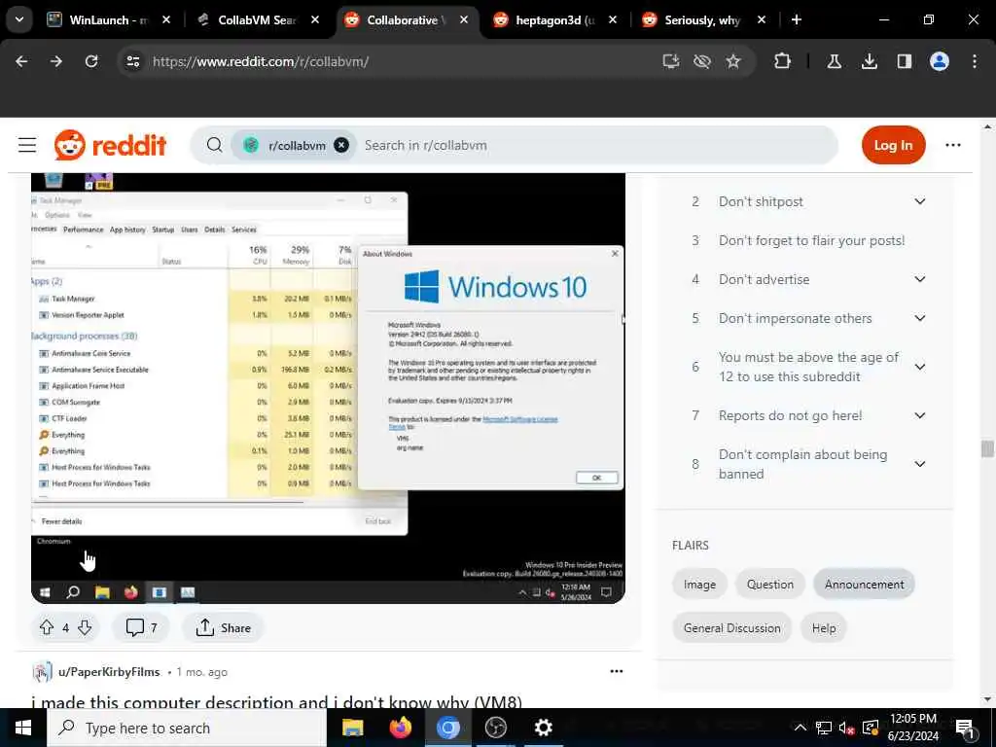Click the taskbar 'Type here to search' box

[x=187, y=728]
